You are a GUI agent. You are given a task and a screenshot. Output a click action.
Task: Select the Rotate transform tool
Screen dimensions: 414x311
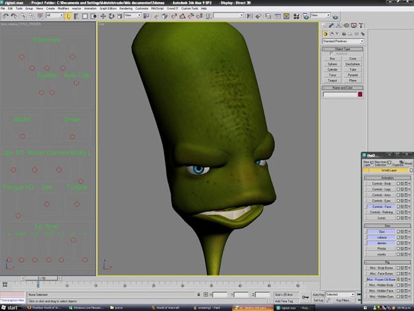111,16
